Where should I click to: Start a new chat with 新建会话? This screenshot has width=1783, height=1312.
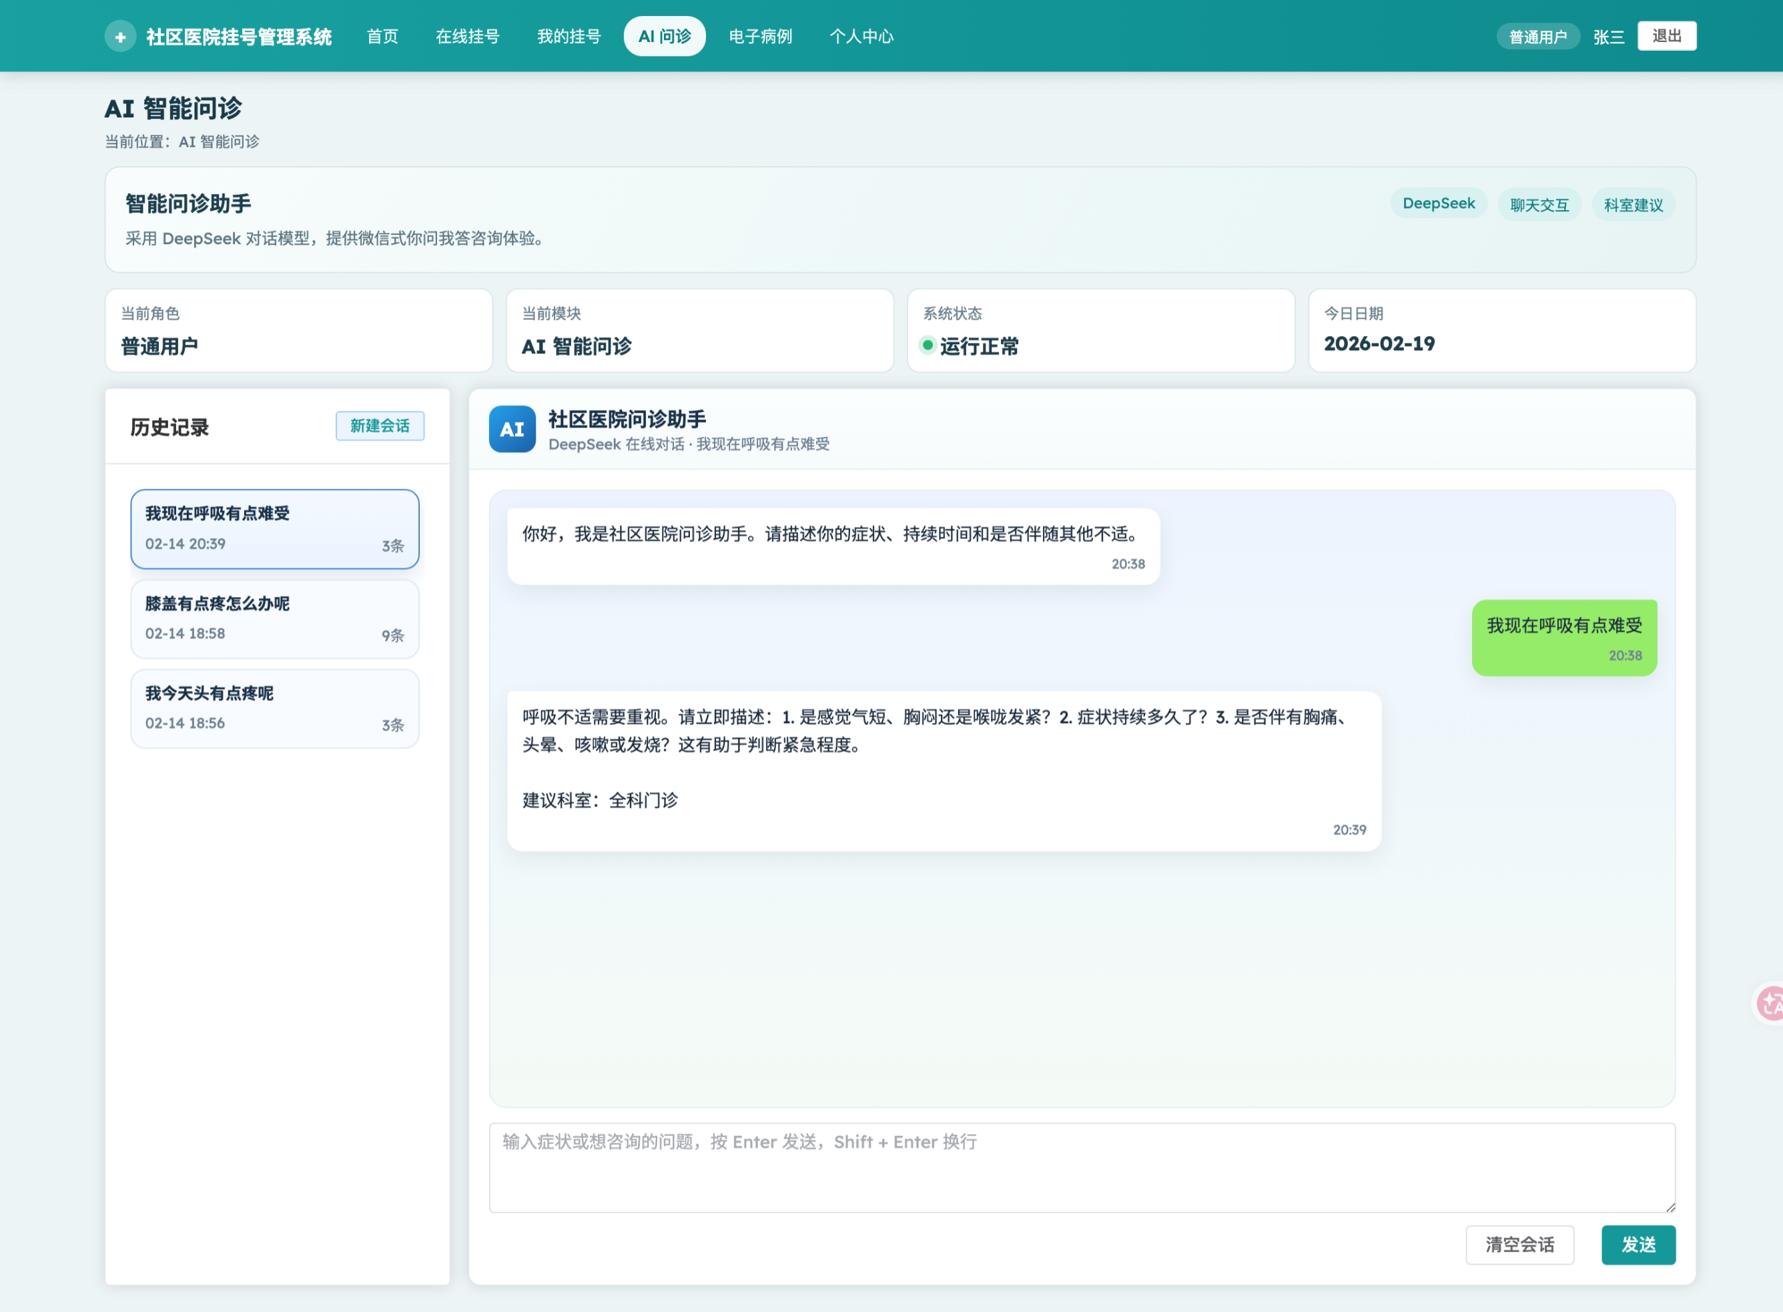click(x=380, y=426)
